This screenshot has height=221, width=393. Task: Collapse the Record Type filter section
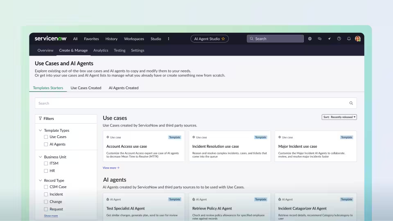[41, 180]
